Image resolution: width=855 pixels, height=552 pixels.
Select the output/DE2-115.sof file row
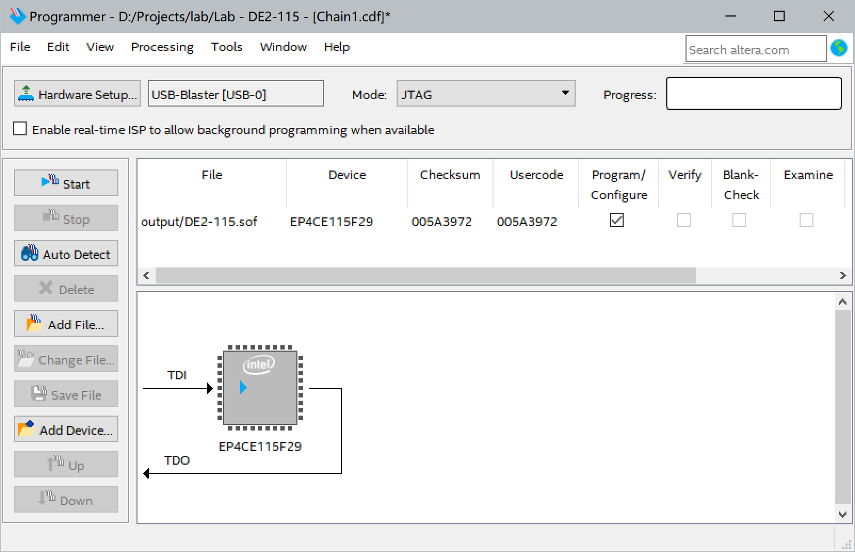(x=199, y=222)
